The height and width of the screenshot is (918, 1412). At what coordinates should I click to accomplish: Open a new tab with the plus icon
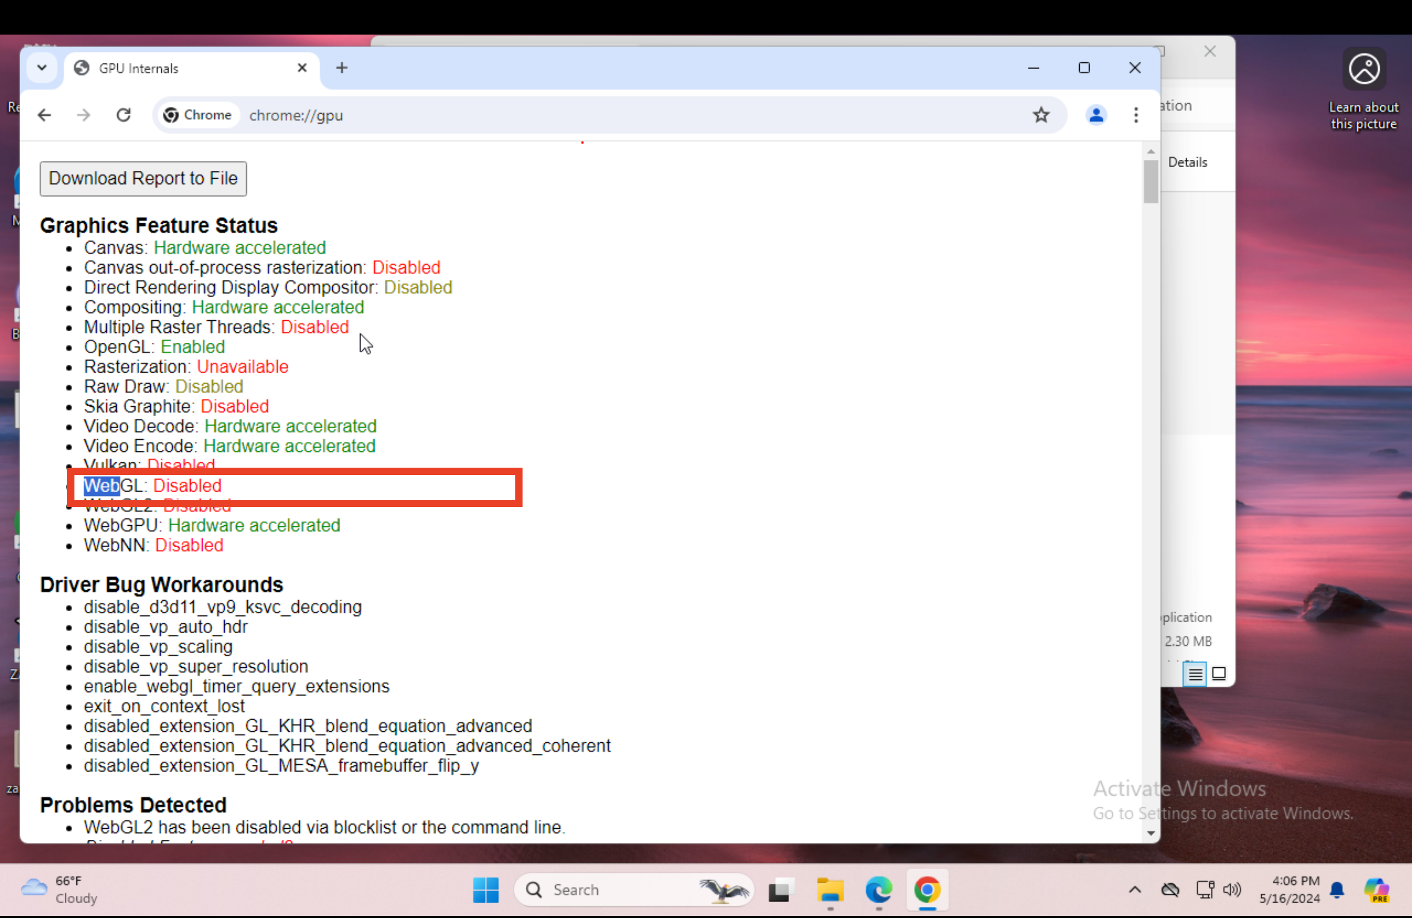[342, 68]
